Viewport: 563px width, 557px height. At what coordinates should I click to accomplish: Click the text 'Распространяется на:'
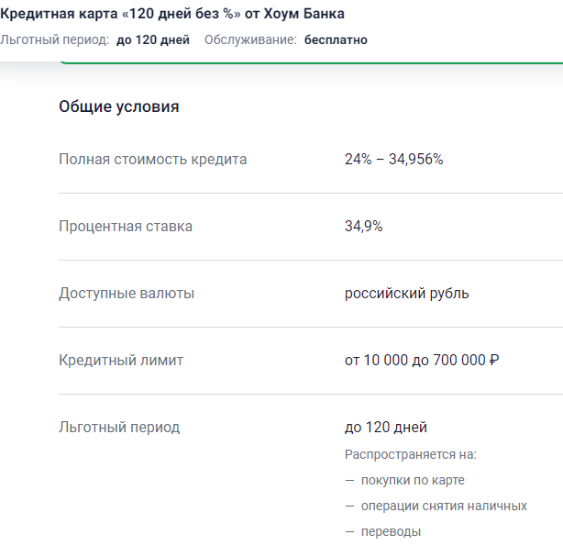pyautogui.click(x=411, y=454)
